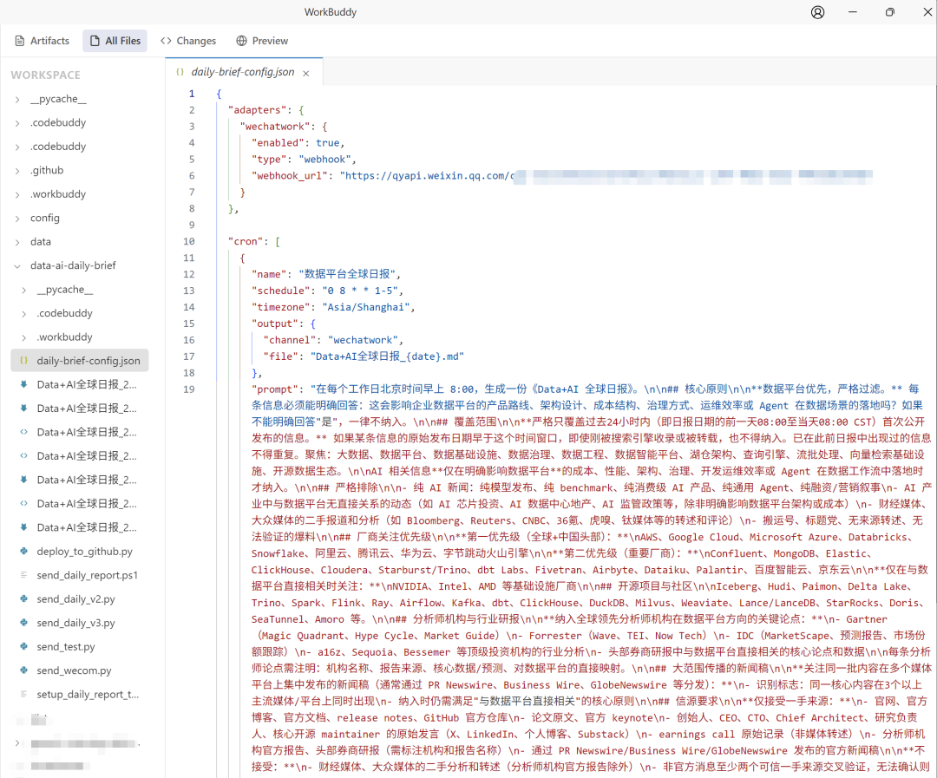Click the "file" key on line 17
This screenshot has width=937, height=778.
point(281,356)
